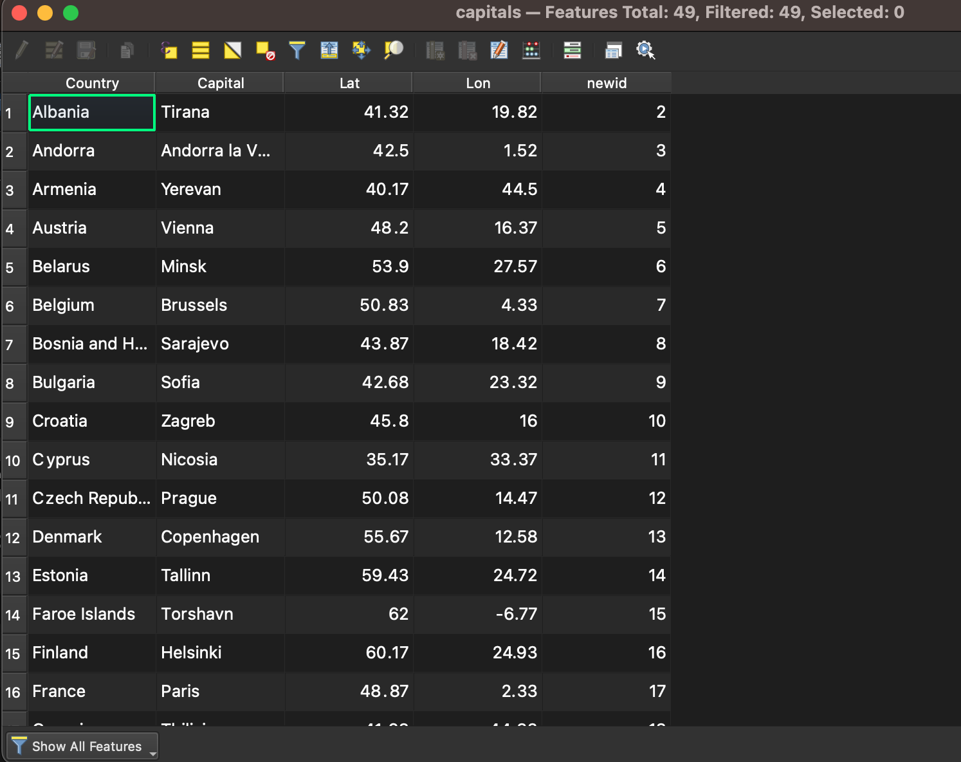
Task: Select all features in table
Action: point(201,50)
